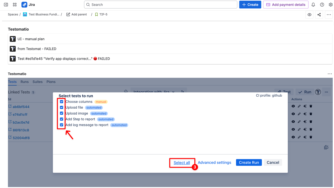334x188 pixels.
Task: Uncheck the Choose columns test checkbox
Action: tap(62, 102)
